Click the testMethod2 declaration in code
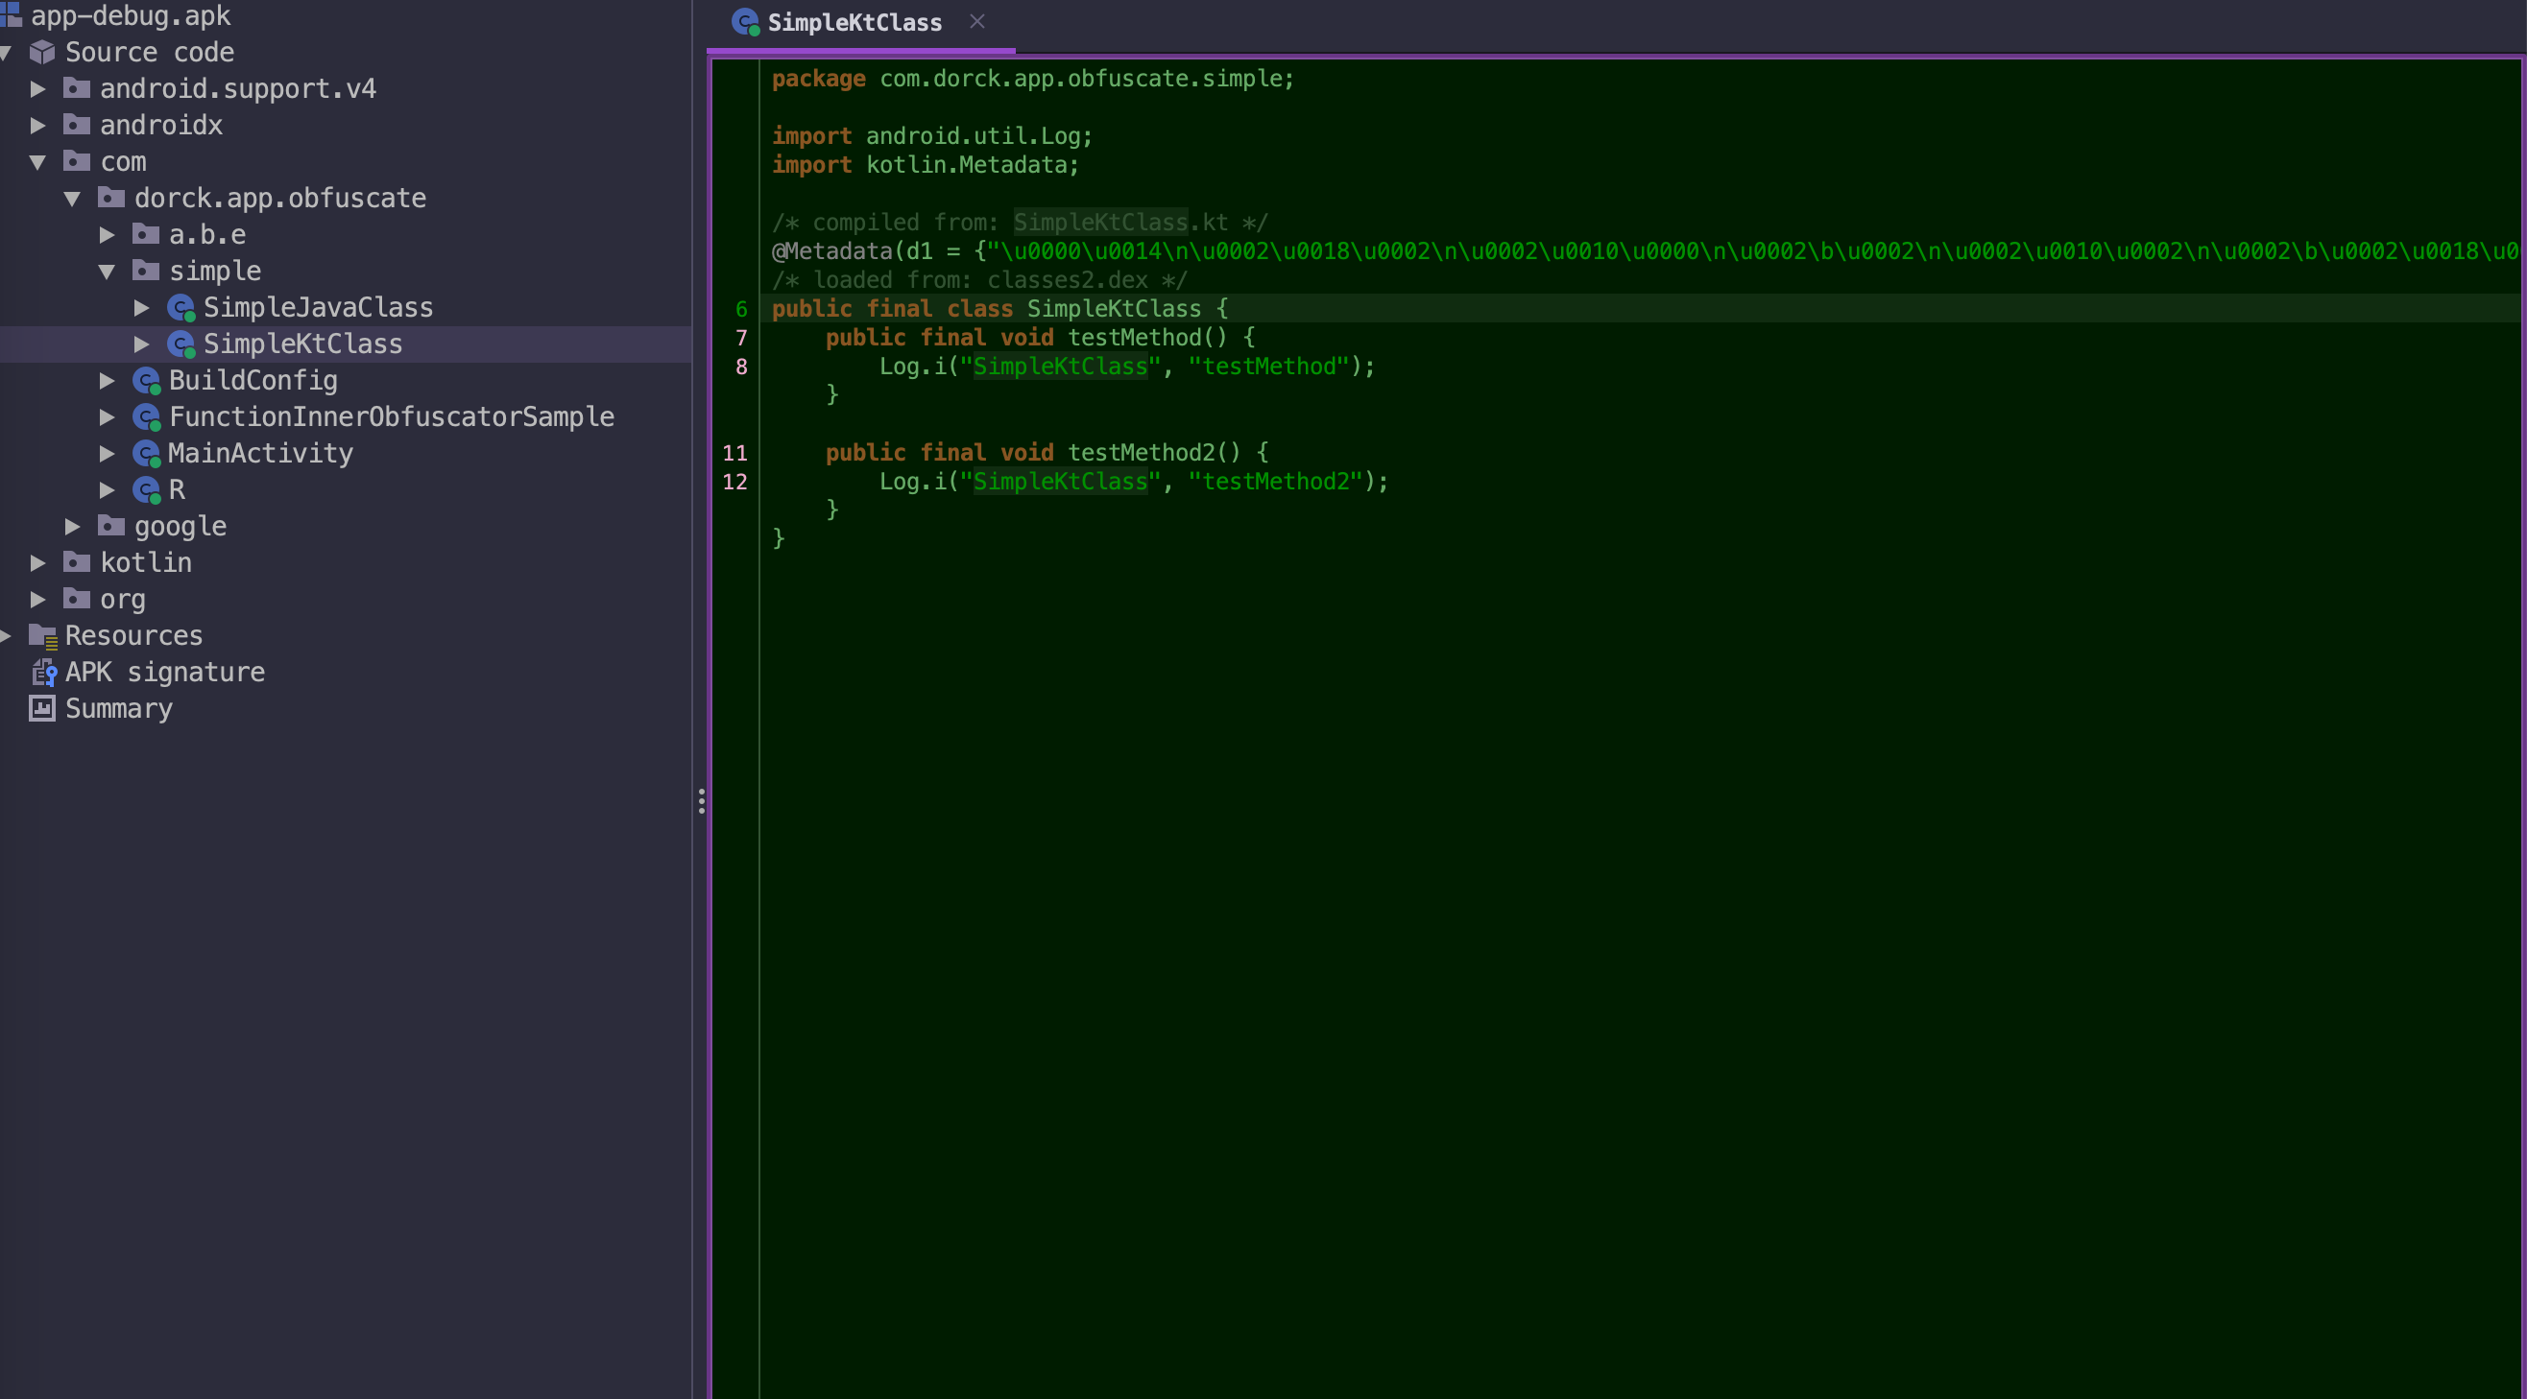This screenshot has width=2527, height=1399. pyautogui.click(x=1141, y=453)
